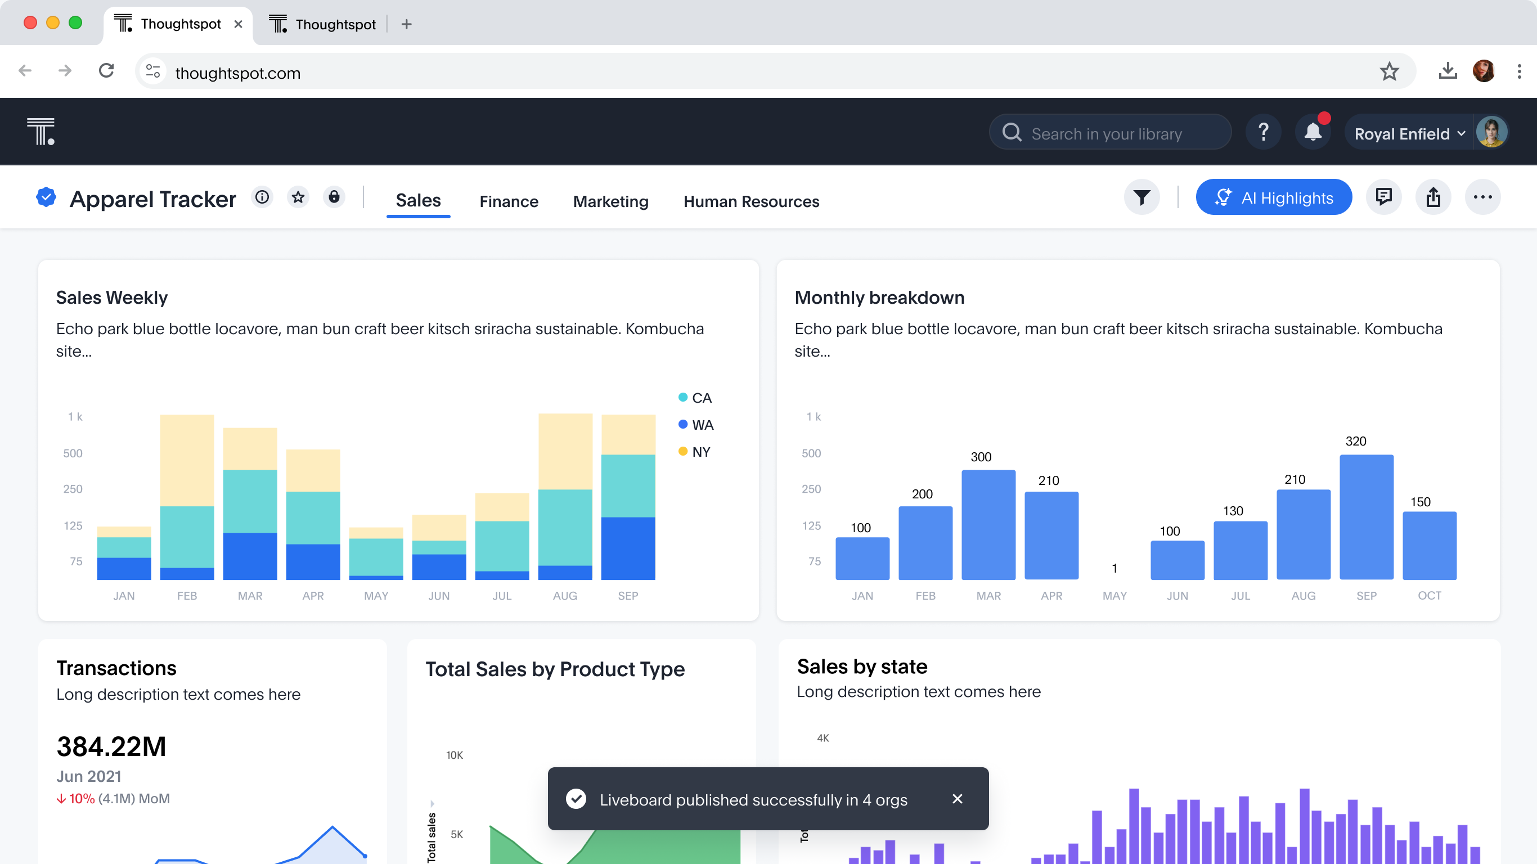The height and width of the screenshot is (864, 1537).
Task: Click the share icon
Action: pyautogui.click(x=1433, y=197)
